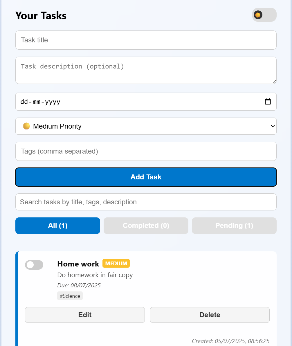This screenshot has width=292, height=346.
Task: Switch to Pending (1) filter
Action: click(234, 226)
